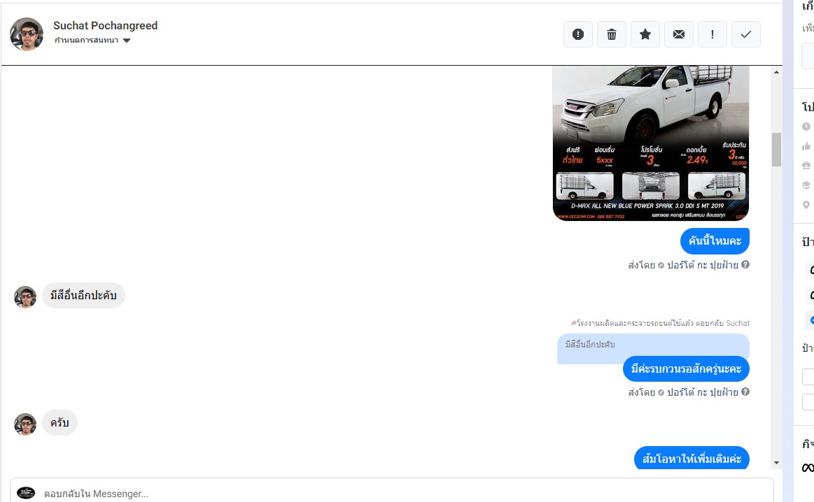Flag conversation with exclamation mark icon
The image size is (814, 502).
pos(713,34)
